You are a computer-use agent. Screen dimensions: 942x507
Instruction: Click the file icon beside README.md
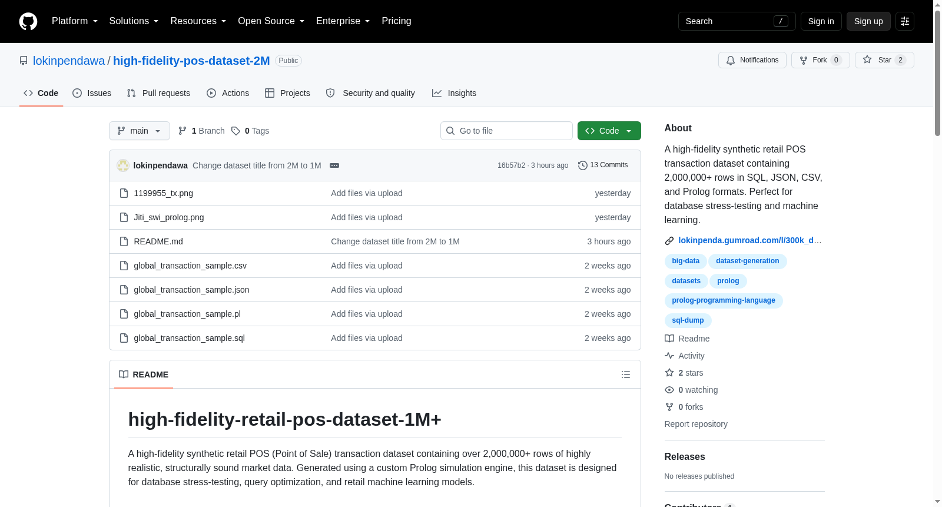tap(124, 241)
